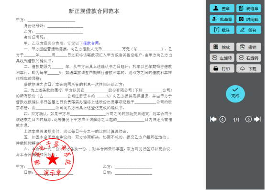Click the 乙方 signature line at the bottom
265x190 pixels.
(x=133, y=168)
